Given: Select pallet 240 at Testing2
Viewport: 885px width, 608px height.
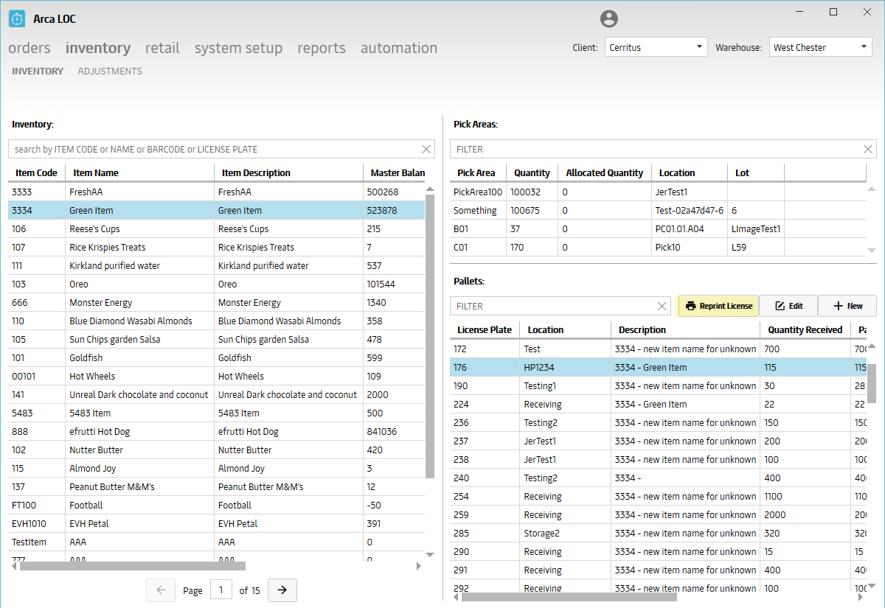Looking at the screenshot, I should tap(658, 478).
